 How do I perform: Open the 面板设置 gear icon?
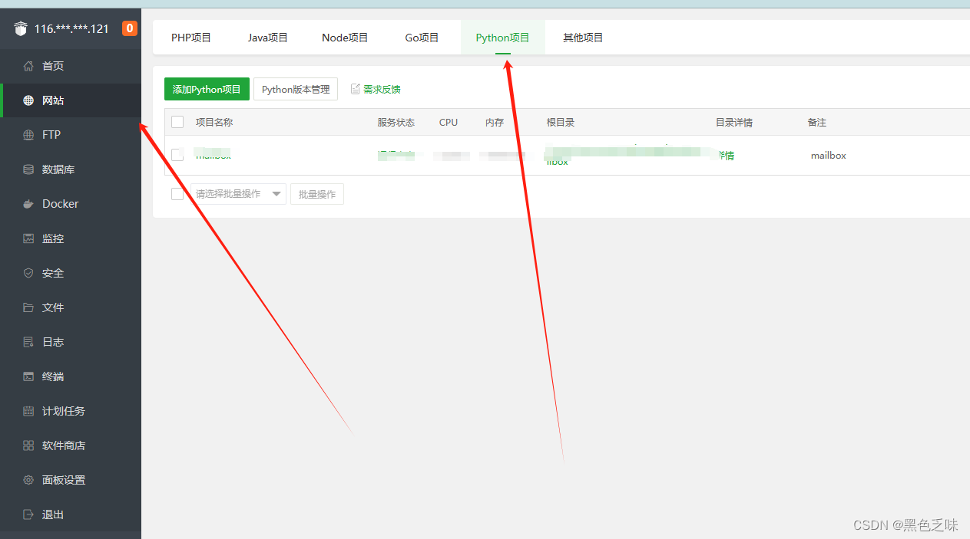pyautogui.click(x=28, y=480)
